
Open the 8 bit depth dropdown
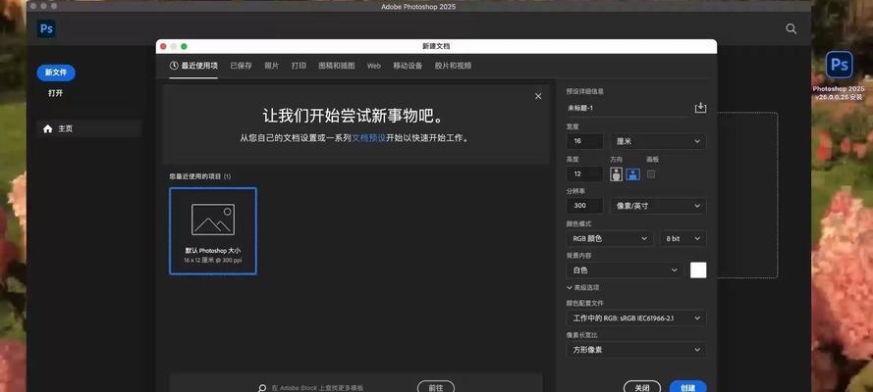[682, 239]
